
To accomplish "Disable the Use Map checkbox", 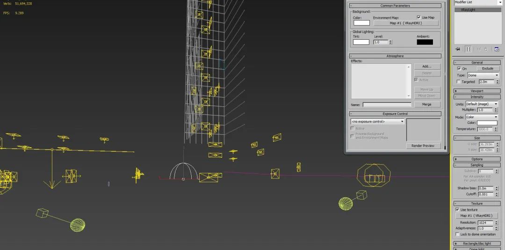I will tap(418, 17).
